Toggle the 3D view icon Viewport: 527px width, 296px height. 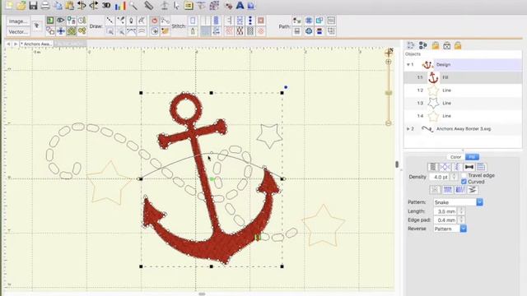[x=106, y=6]
